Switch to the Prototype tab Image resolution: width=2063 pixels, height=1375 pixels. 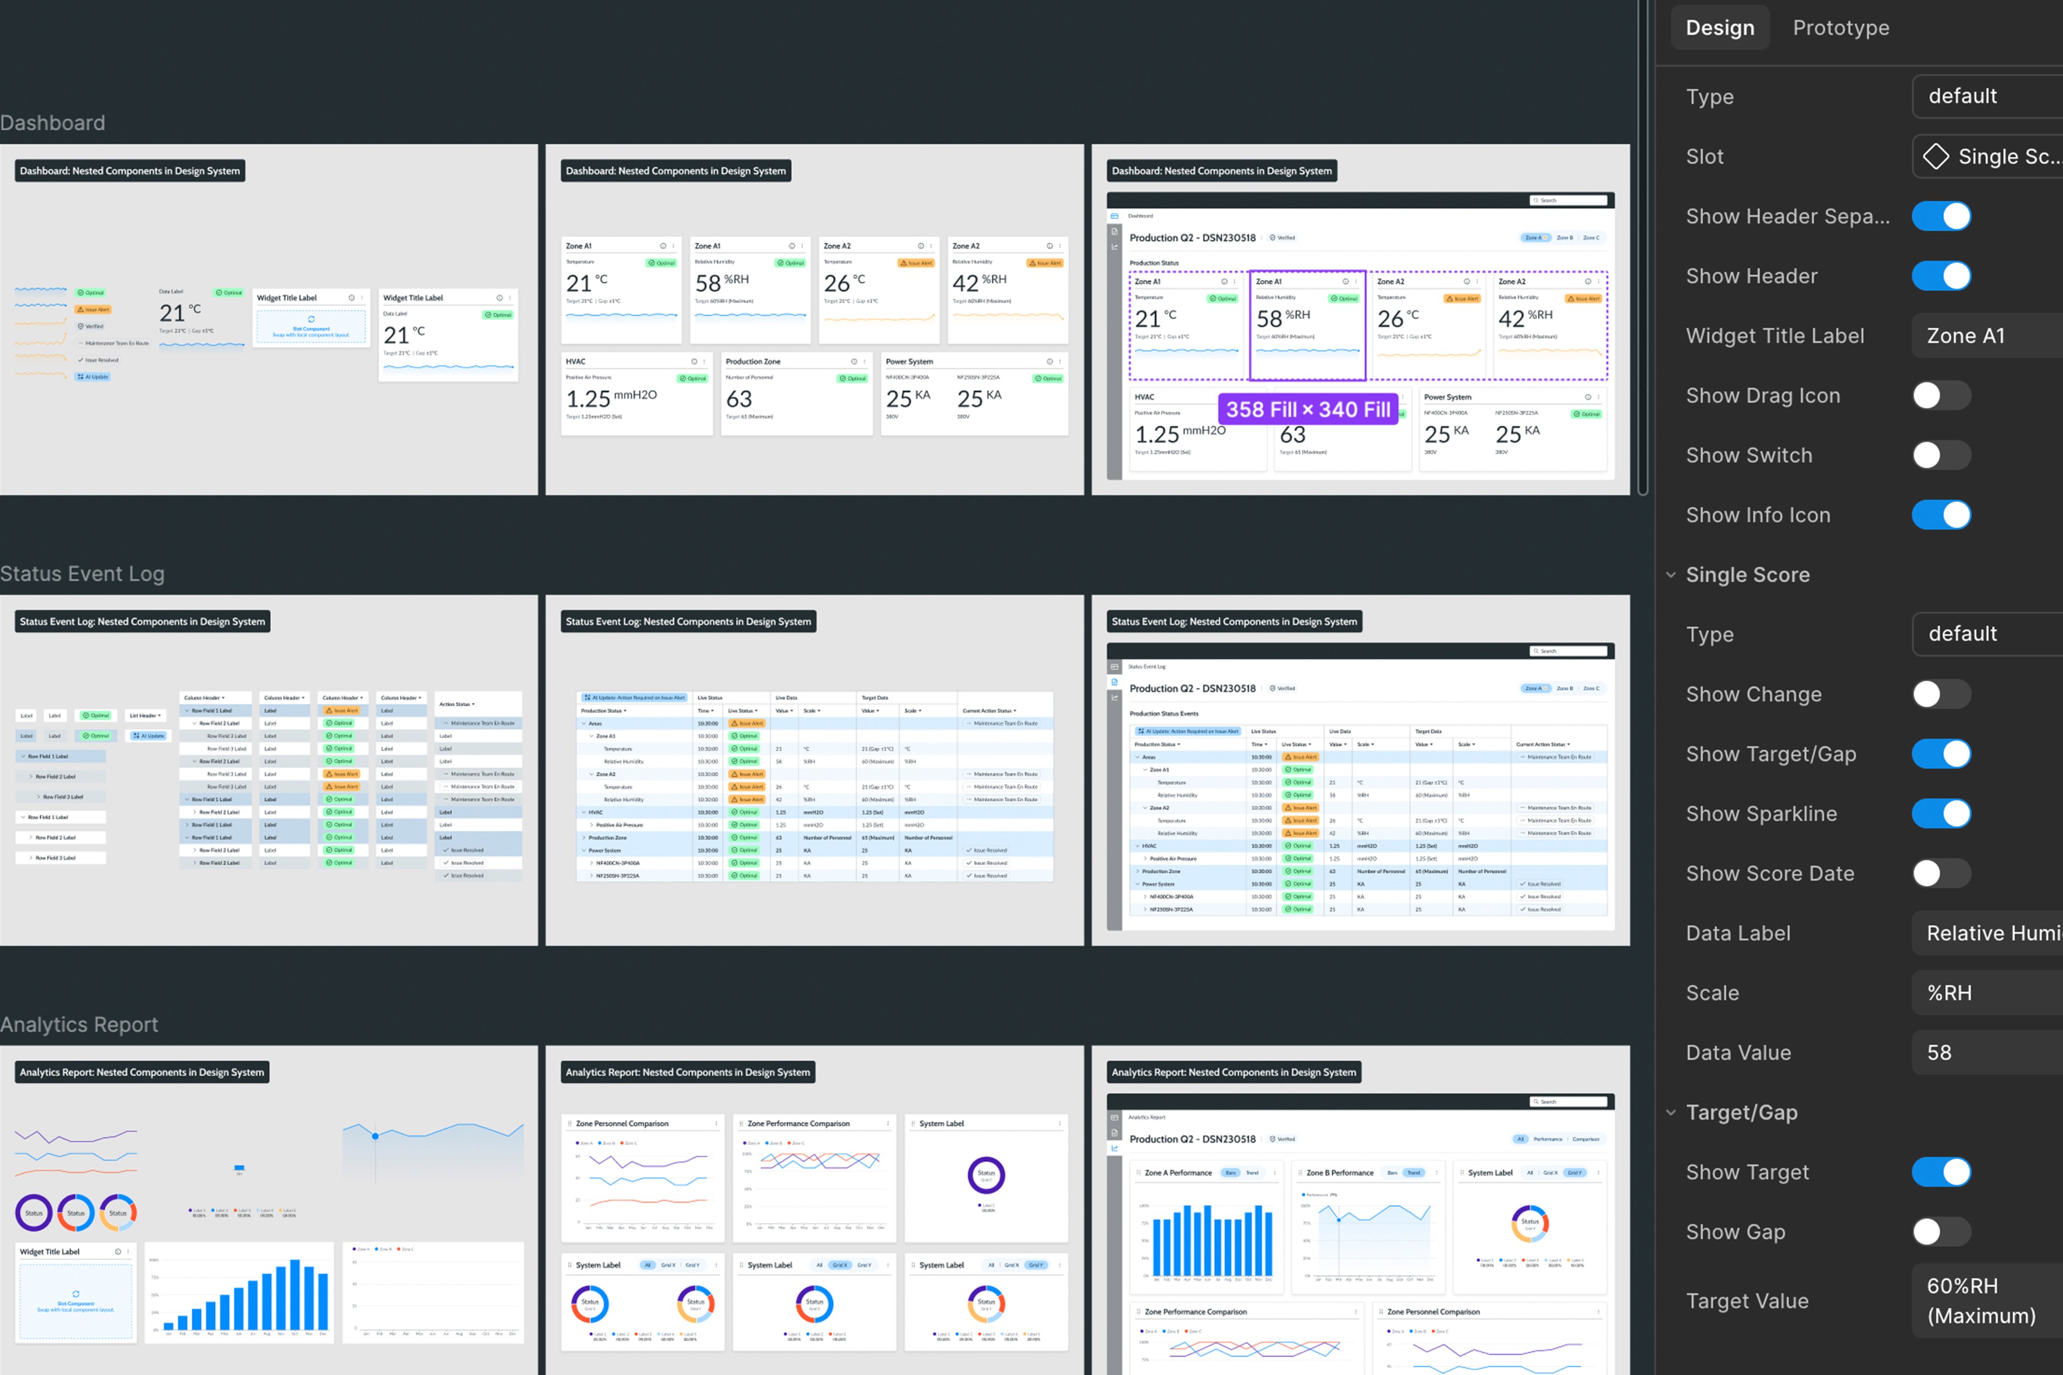coord(1840,28)
